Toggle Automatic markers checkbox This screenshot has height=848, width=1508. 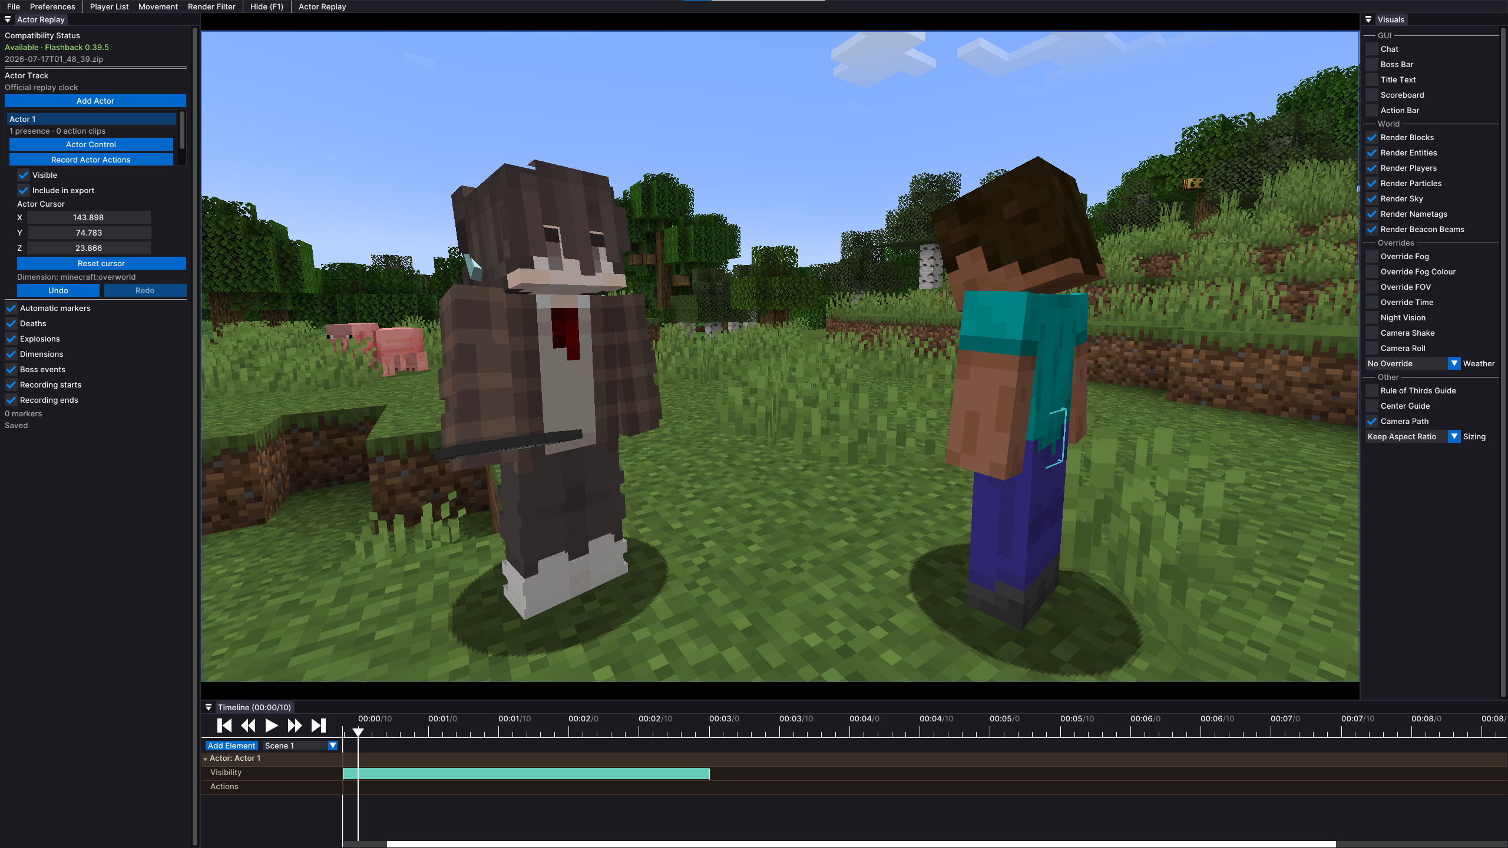pyautogui.click(x=11, y=308)
